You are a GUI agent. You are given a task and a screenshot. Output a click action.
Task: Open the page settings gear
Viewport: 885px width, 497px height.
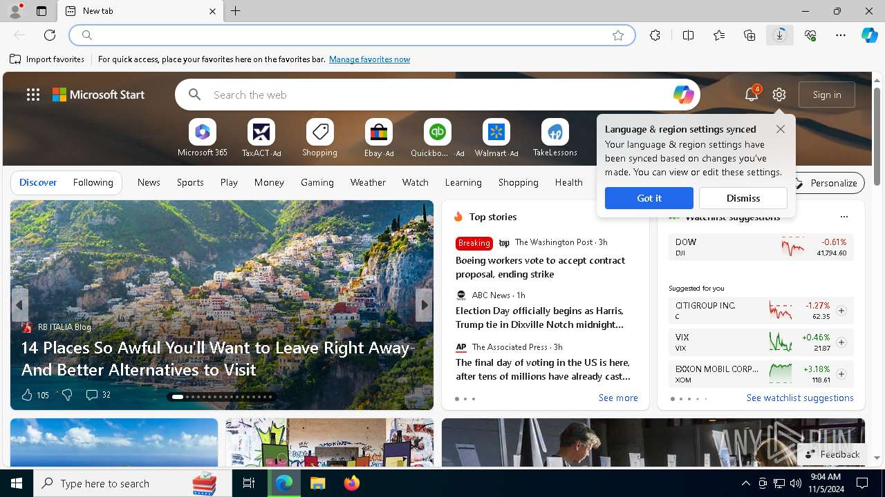tap(779, 95)
